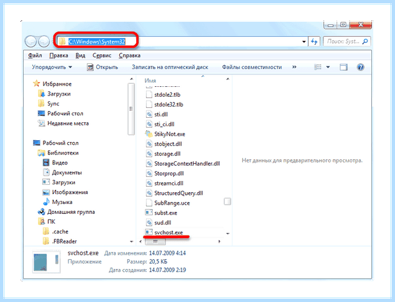Click the Избранное star icon
The image size is (395, 302).
click(x=36, y=84)
